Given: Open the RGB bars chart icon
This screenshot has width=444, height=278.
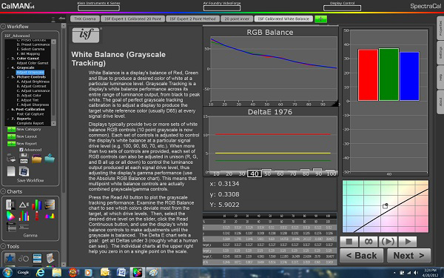Looking at the screenshot, I should pos(37,205).
